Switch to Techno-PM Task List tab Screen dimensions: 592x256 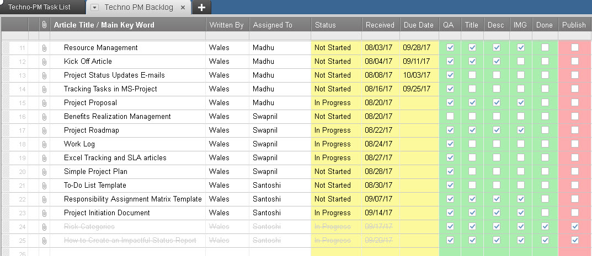click(39, 7)
